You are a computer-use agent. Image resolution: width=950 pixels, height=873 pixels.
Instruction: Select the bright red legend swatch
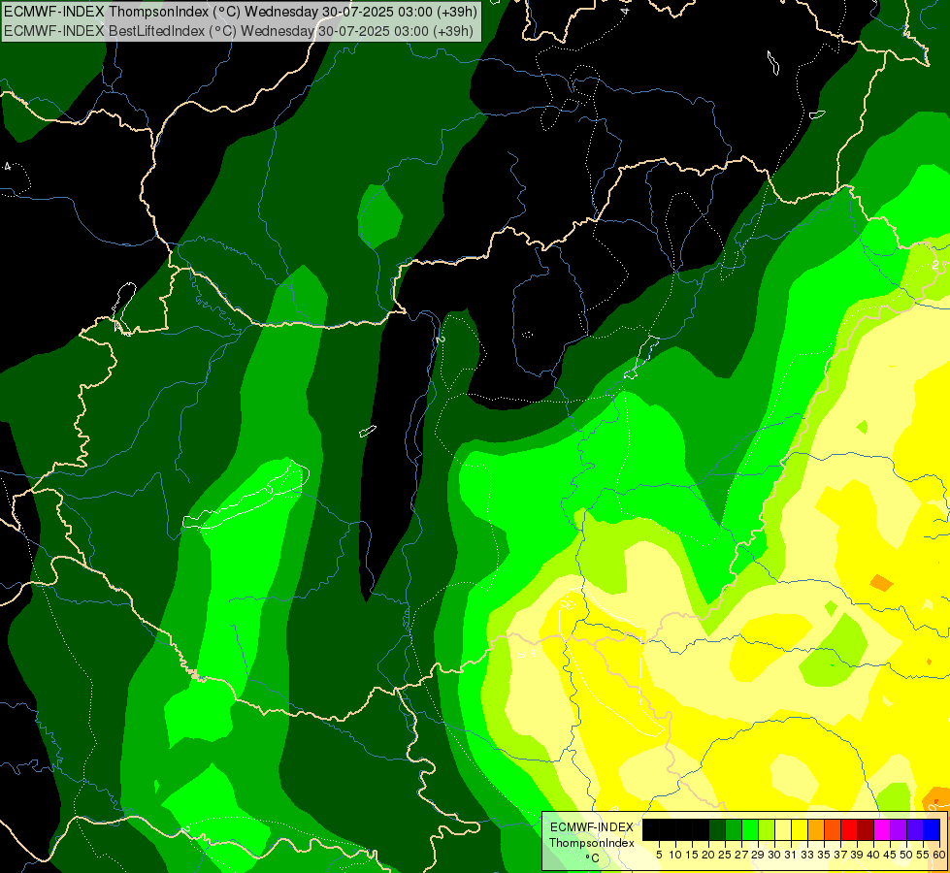tap(849, 829)
